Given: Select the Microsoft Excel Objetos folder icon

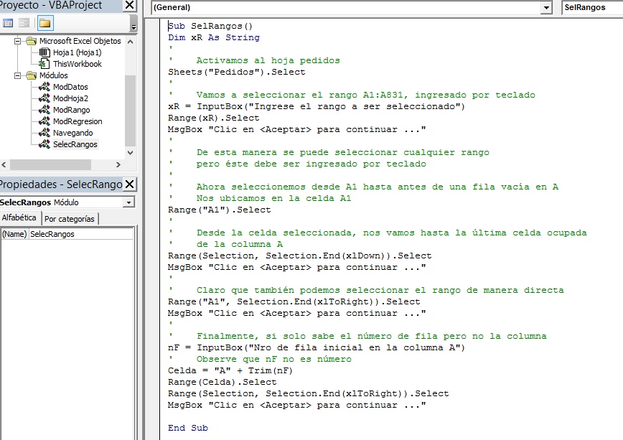Looking at the screenshot, I should tap(32, 41).
